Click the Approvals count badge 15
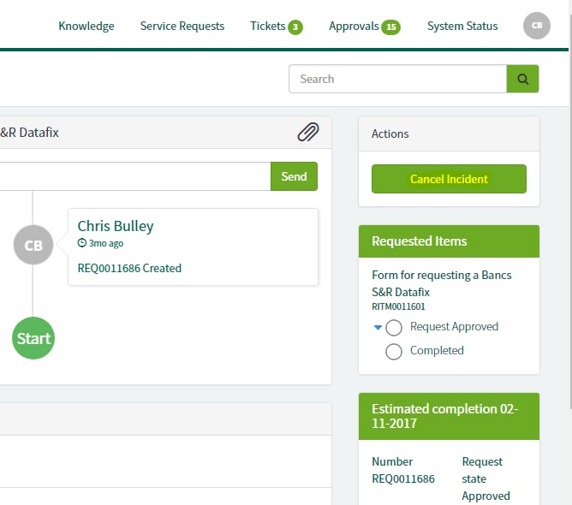Image resolution: width=572 pixels, height=505 pixels. (x=390, y=27)
